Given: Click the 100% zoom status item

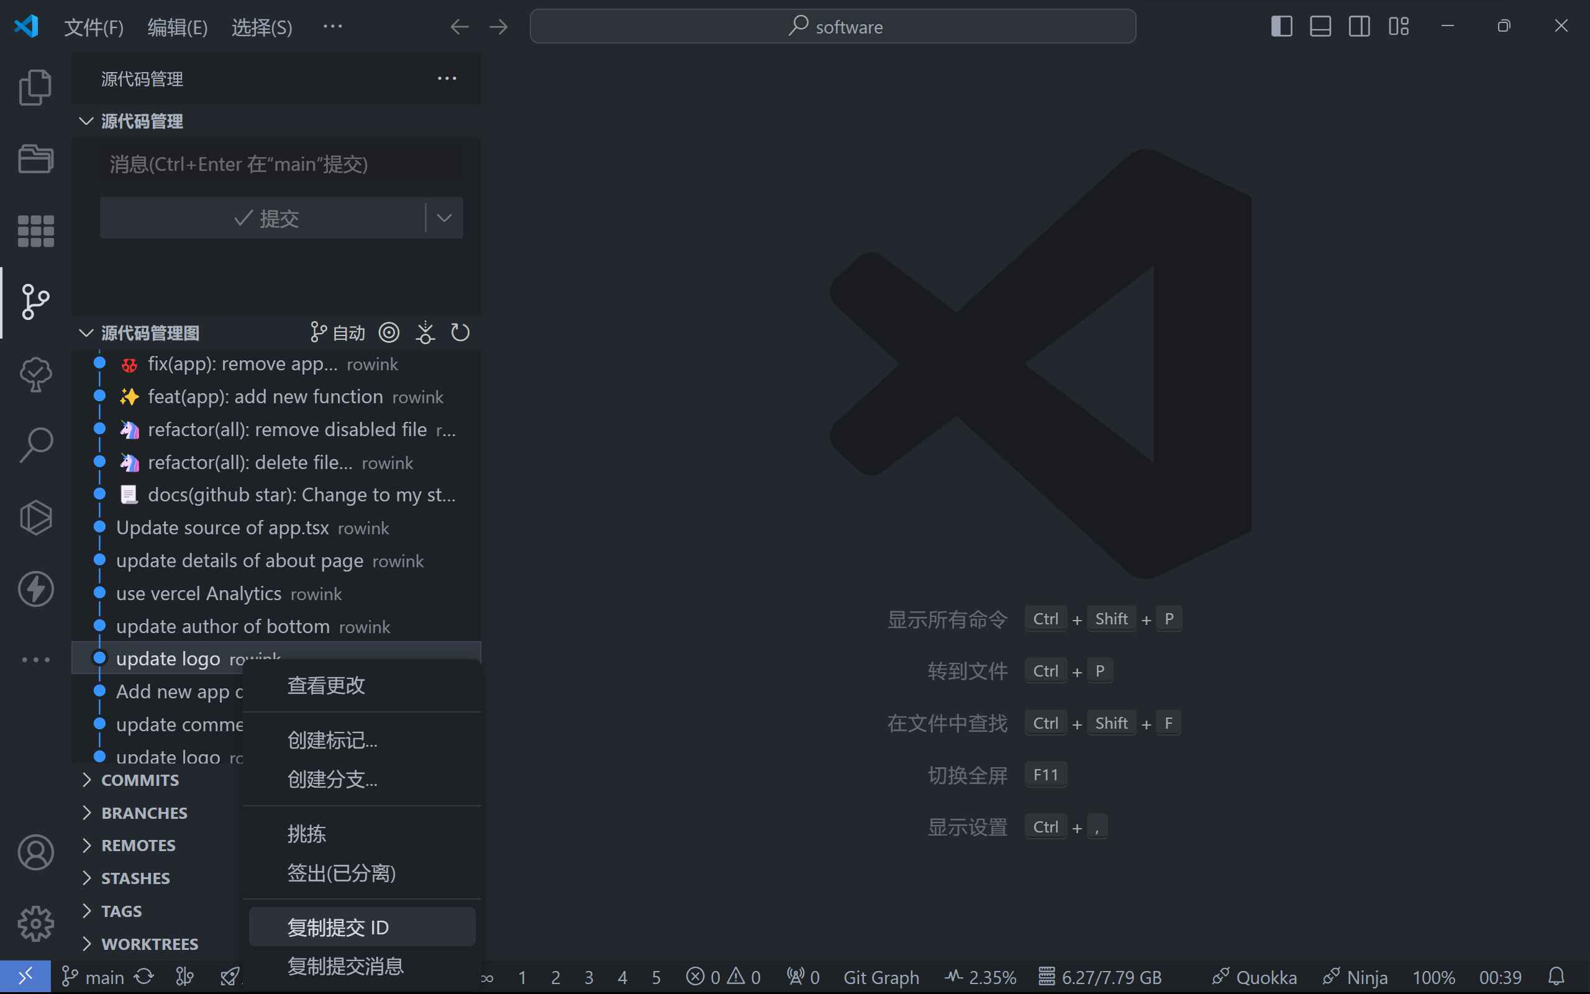Looking at the screenshot, I should 1433,977.
